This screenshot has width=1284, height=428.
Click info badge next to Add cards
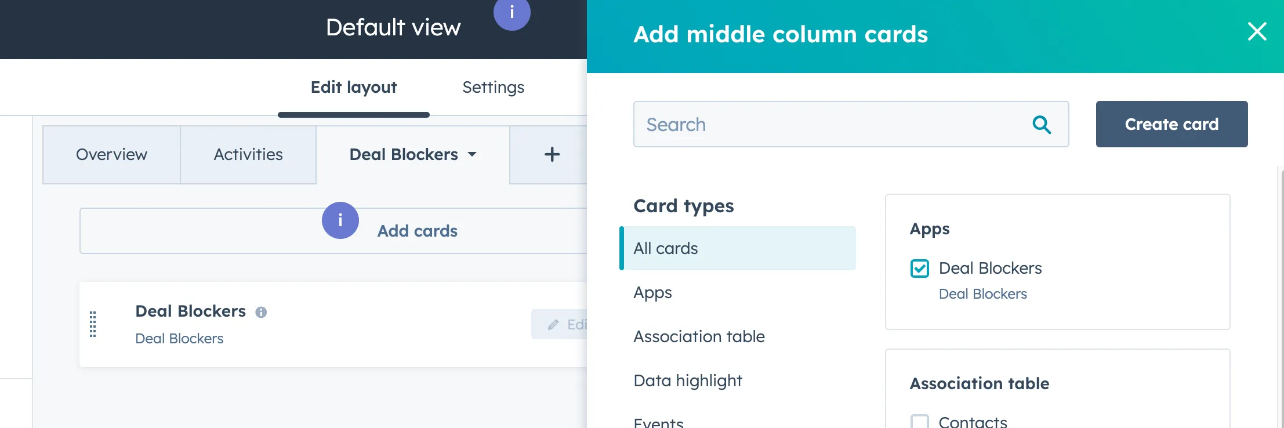tap(340, 220)
